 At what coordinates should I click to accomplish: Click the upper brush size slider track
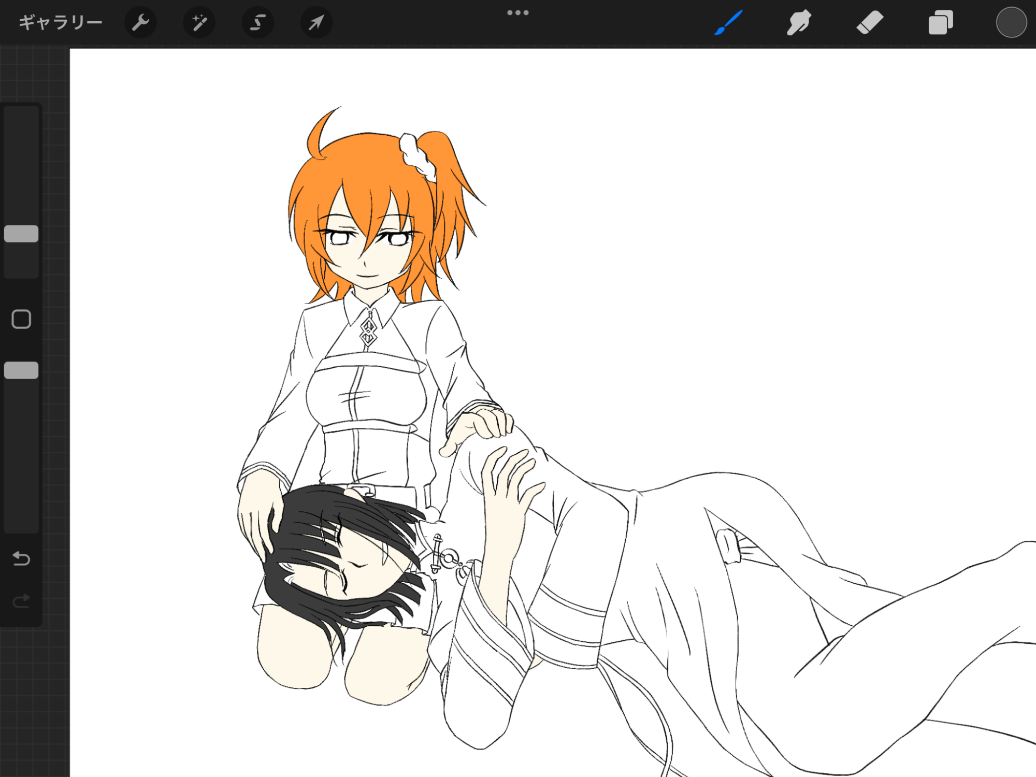pos(21,155)
